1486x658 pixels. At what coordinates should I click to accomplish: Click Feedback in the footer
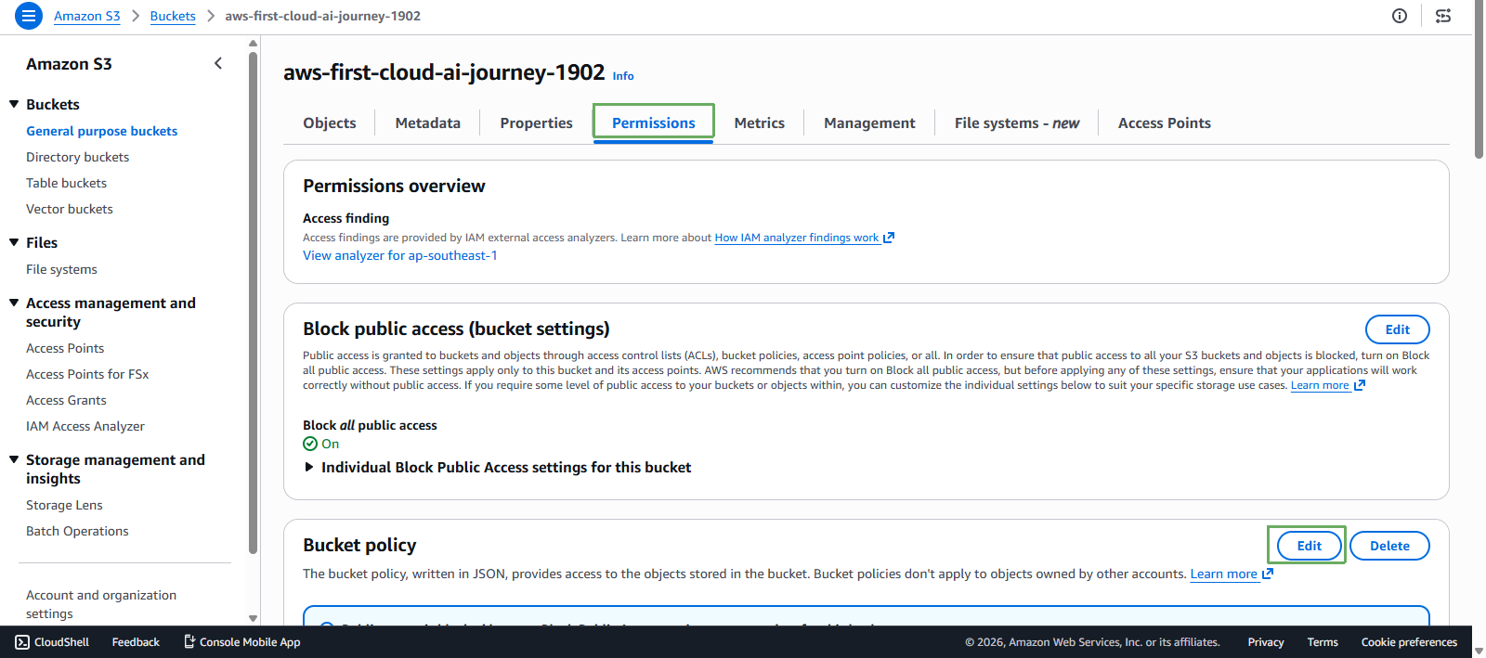point(136,642)
